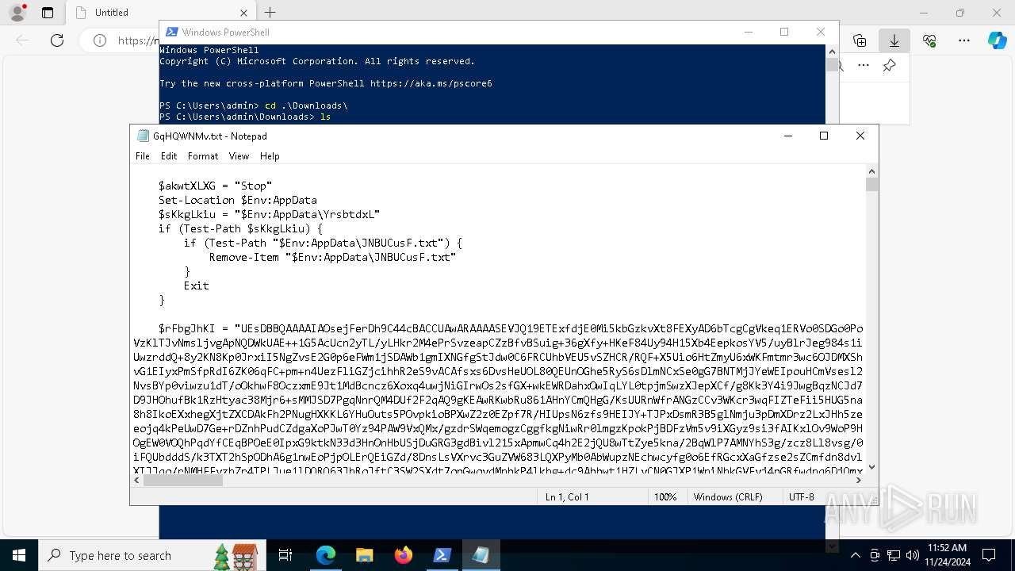Open a new tab in Edge
Viewport: 1015px width, 571px height.
pos(270,13)
